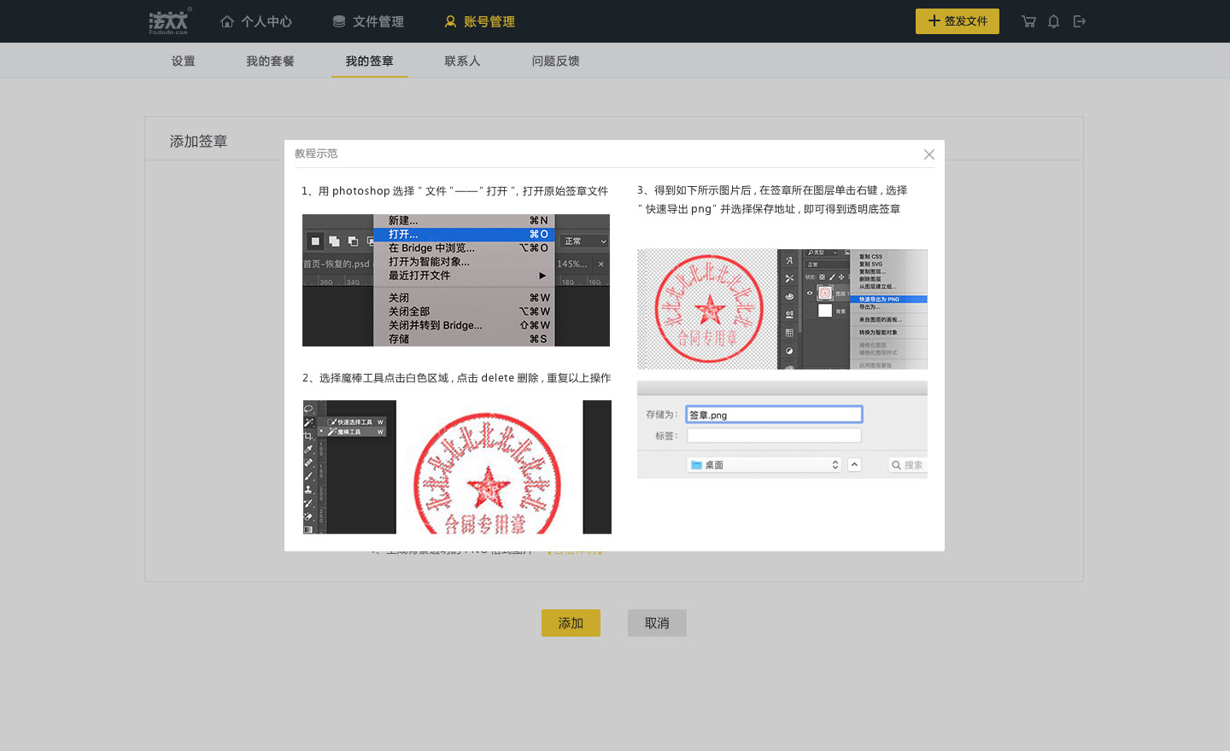Switch to the 我的套餐 tab

270,61
